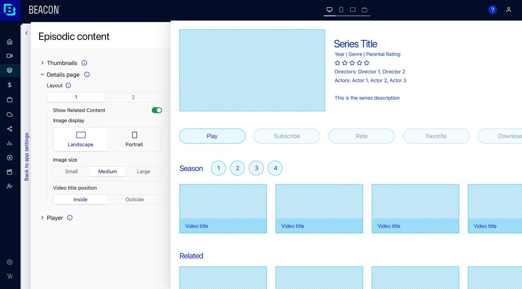
Task: Open the settings gear sidebar icon
Action: (10, 262)
